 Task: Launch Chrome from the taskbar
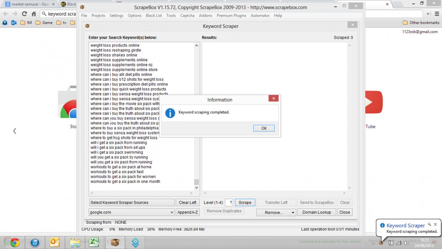[x=15, y=242]
